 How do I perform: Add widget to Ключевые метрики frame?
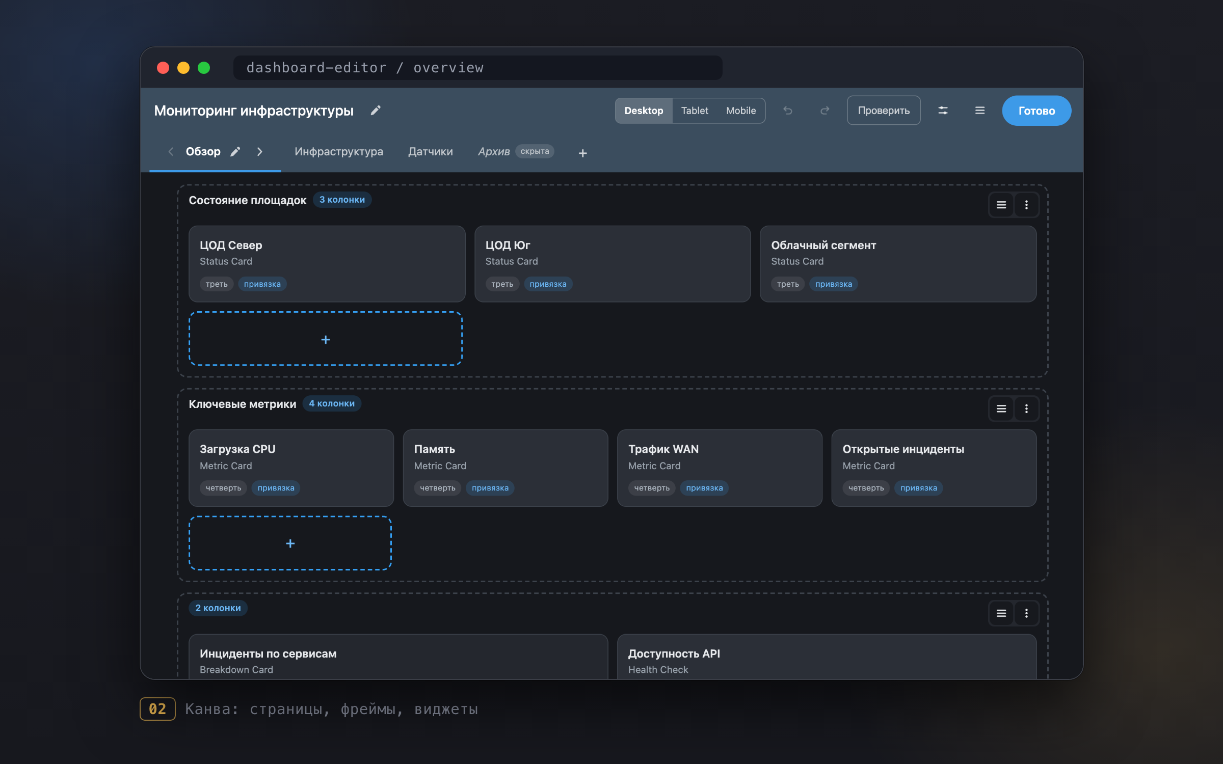[x=290, y=543]
